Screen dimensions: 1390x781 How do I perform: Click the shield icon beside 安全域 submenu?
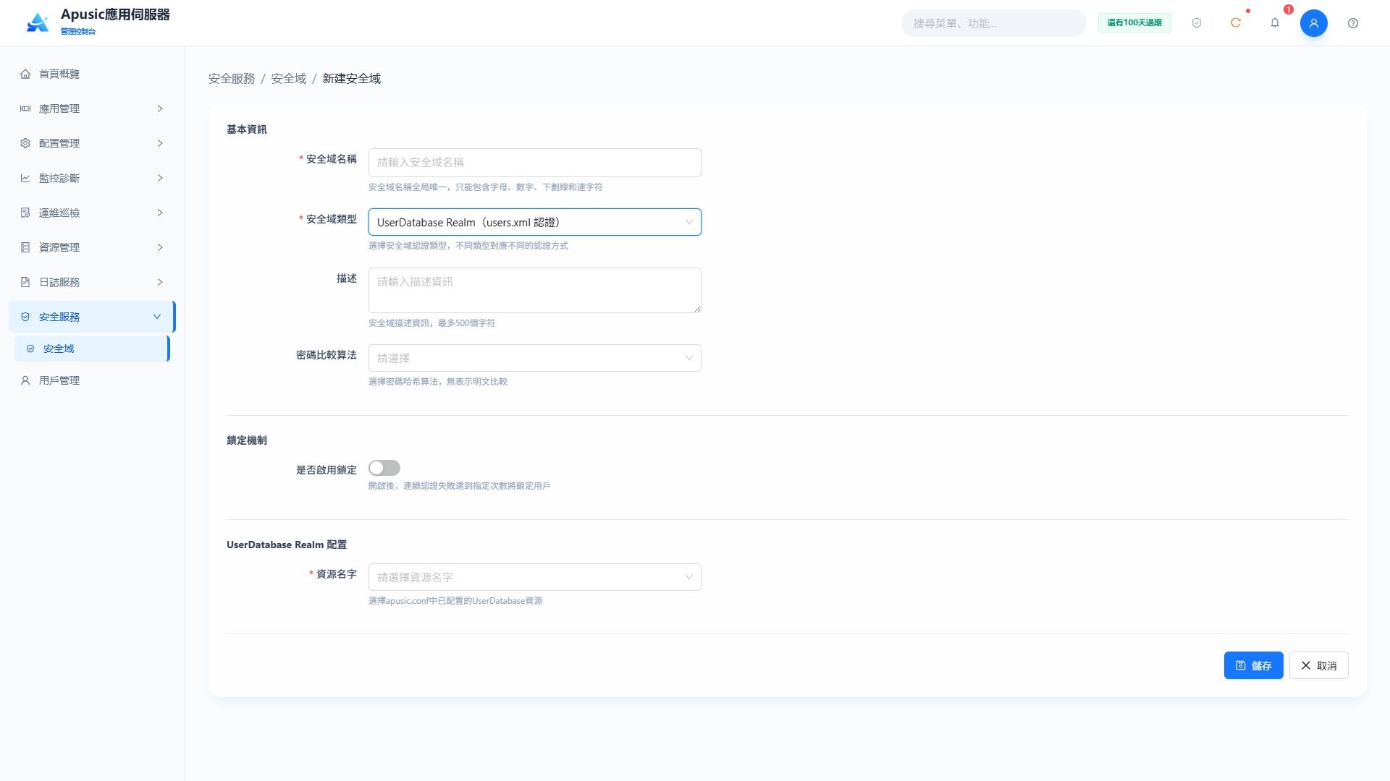(30, 349)
